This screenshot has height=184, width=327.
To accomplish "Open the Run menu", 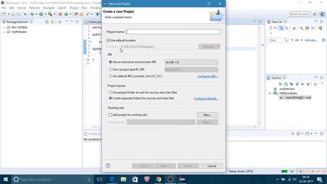I will (84, 8).
